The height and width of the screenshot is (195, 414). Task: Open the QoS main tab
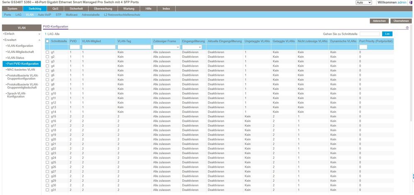pos(55,9)
